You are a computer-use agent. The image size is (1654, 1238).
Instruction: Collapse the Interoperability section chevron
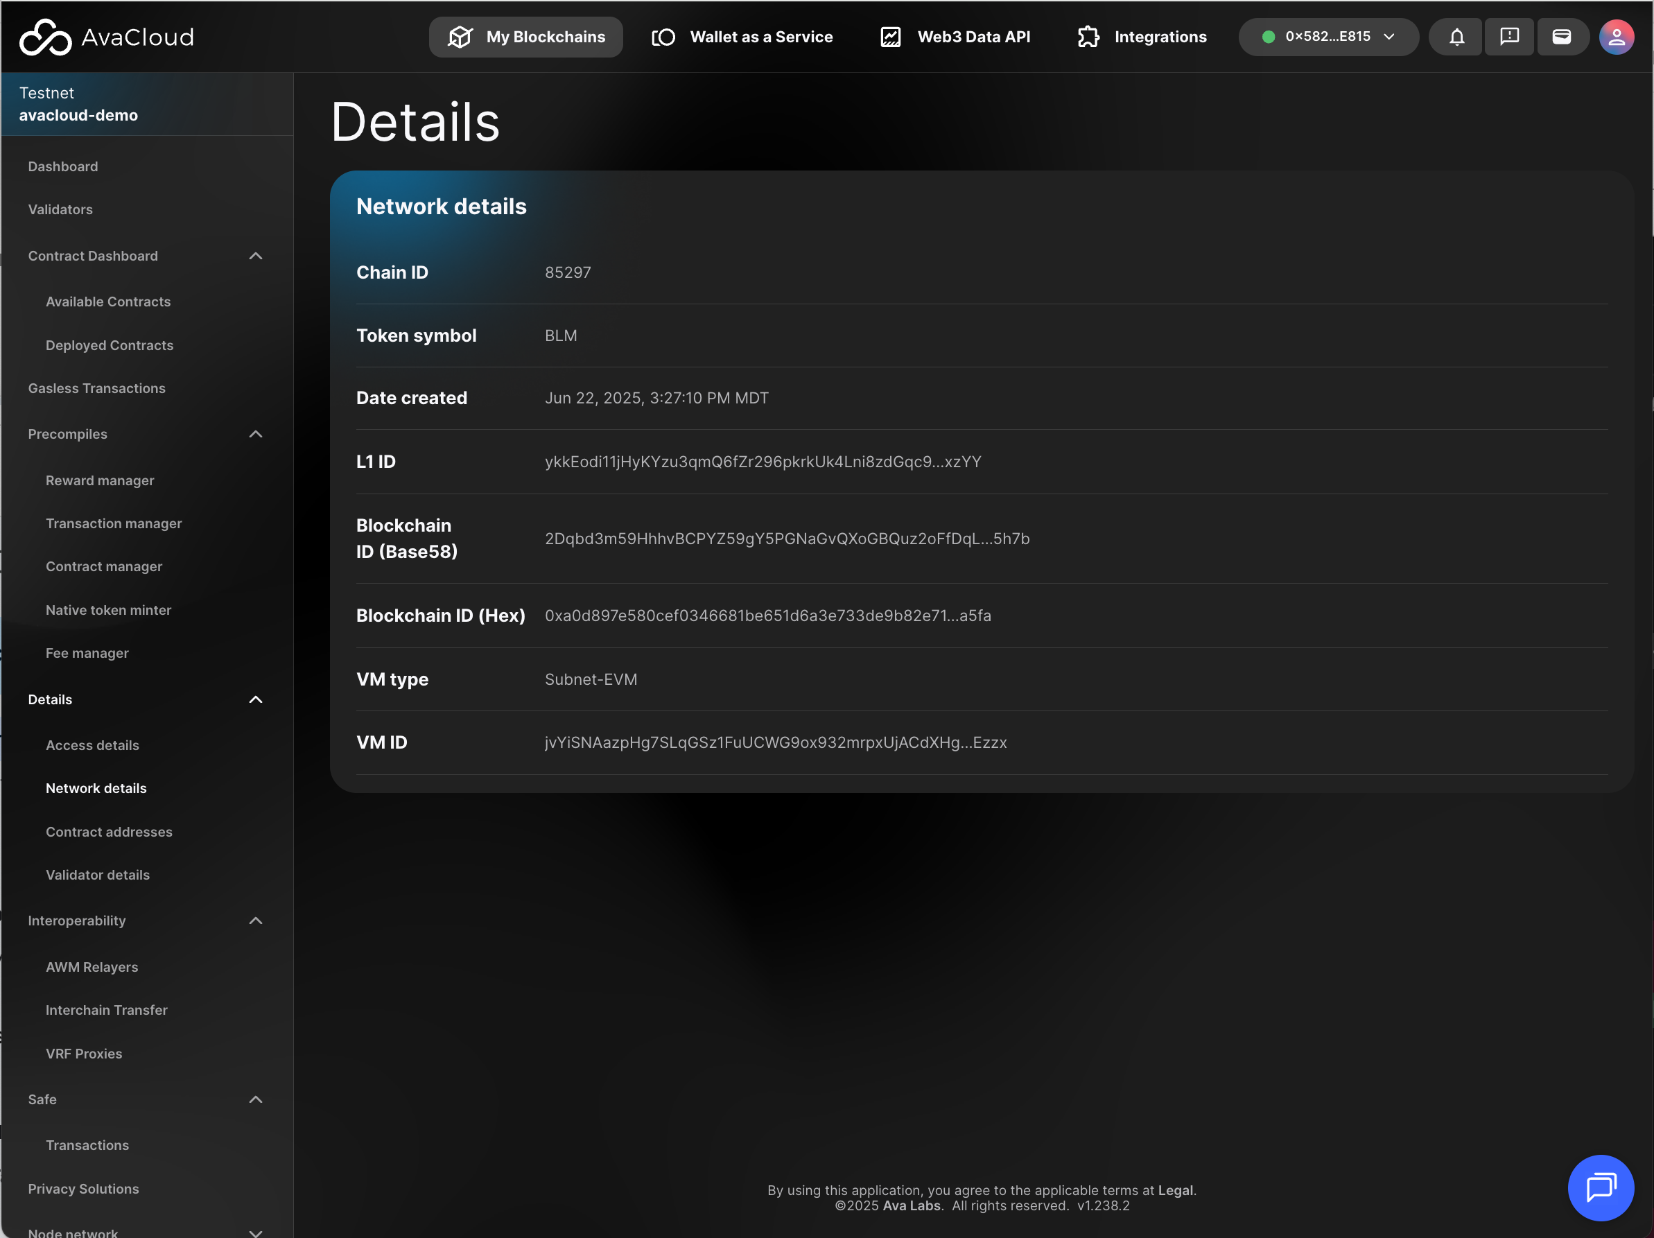(x=256, y=921)
